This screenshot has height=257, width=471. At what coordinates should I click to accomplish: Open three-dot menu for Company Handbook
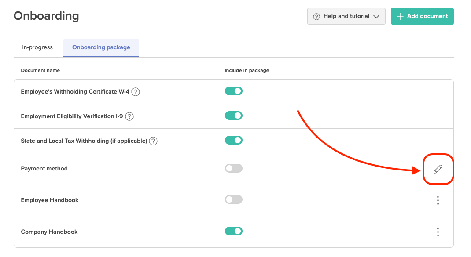(438, 232)
